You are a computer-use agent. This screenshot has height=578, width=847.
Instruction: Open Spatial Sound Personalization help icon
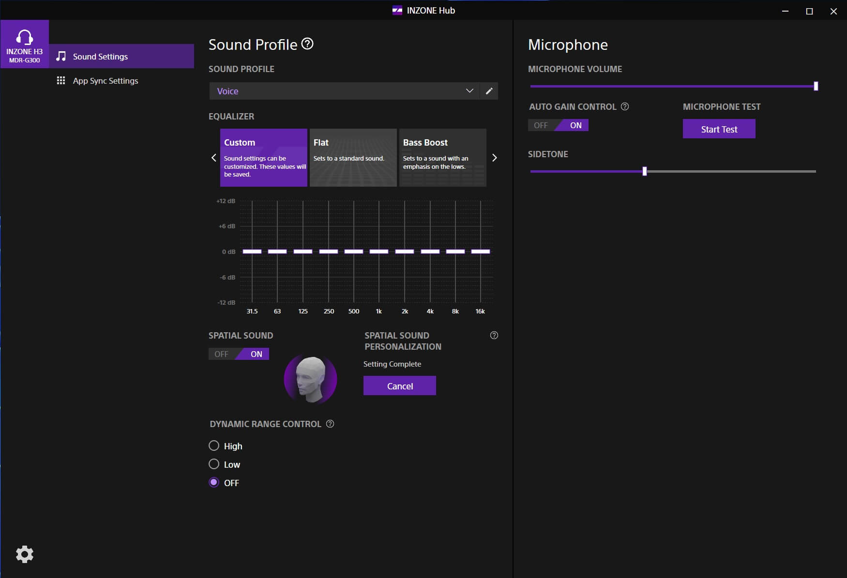[x=494, y=335]
